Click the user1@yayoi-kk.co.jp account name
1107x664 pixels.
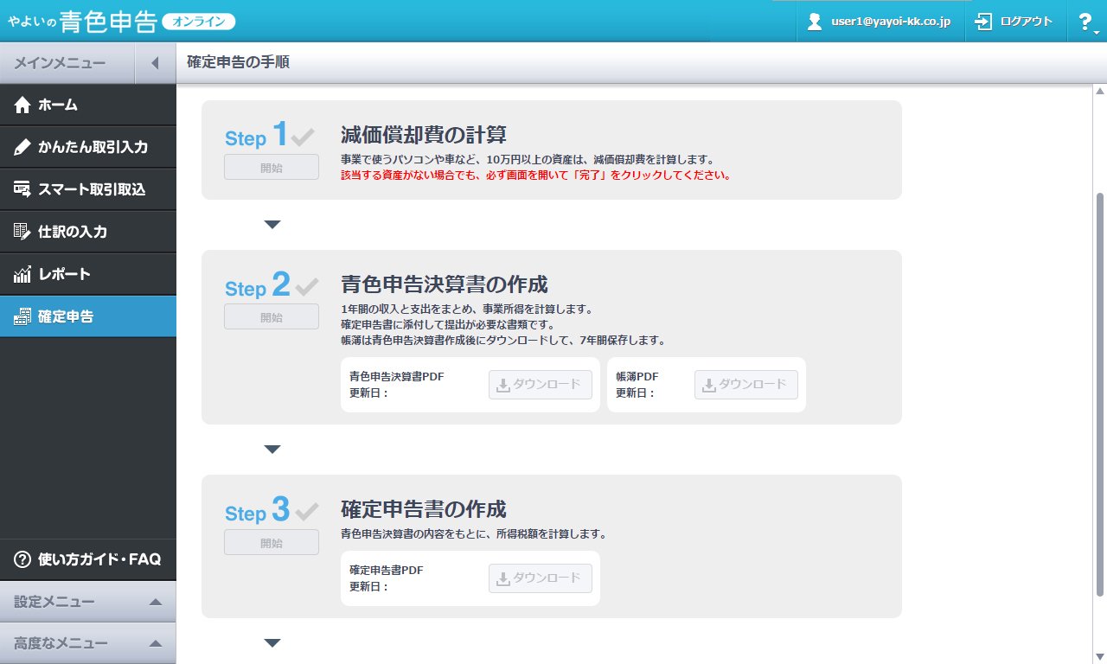891,22
